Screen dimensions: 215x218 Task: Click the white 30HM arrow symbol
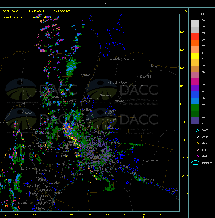[x=195, y=137]
